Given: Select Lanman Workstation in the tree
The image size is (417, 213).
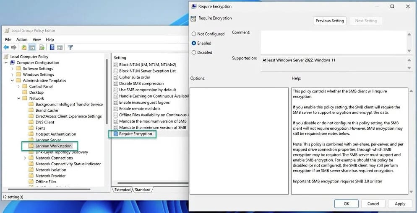Looking at the screenshot, I should click(53, 146).
